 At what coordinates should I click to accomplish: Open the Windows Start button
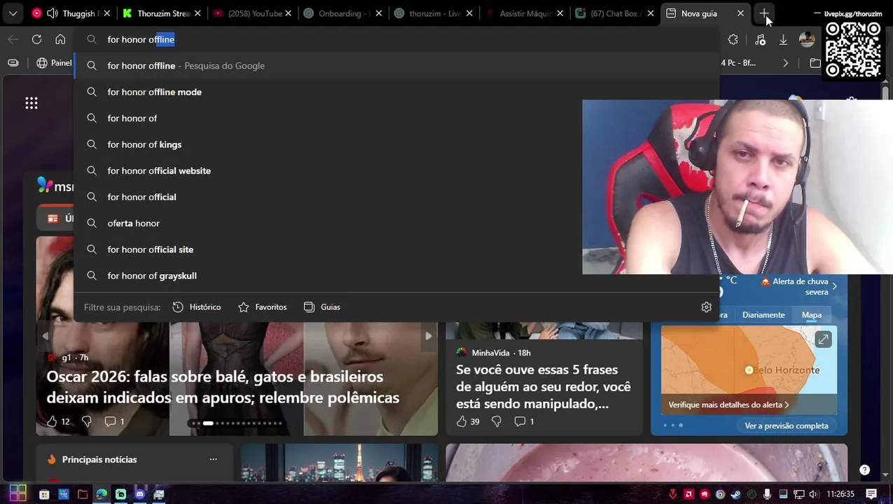click(18, 493)
